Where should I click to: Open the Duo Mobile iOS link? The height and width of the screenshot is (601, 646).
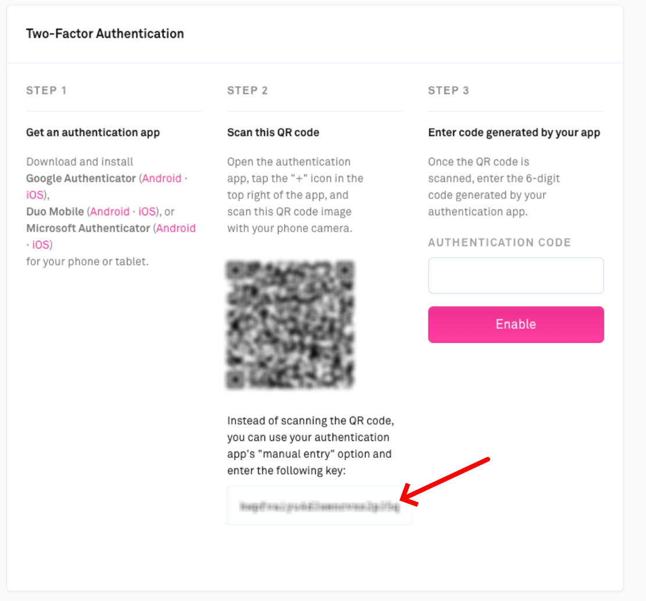pos(147,212)
